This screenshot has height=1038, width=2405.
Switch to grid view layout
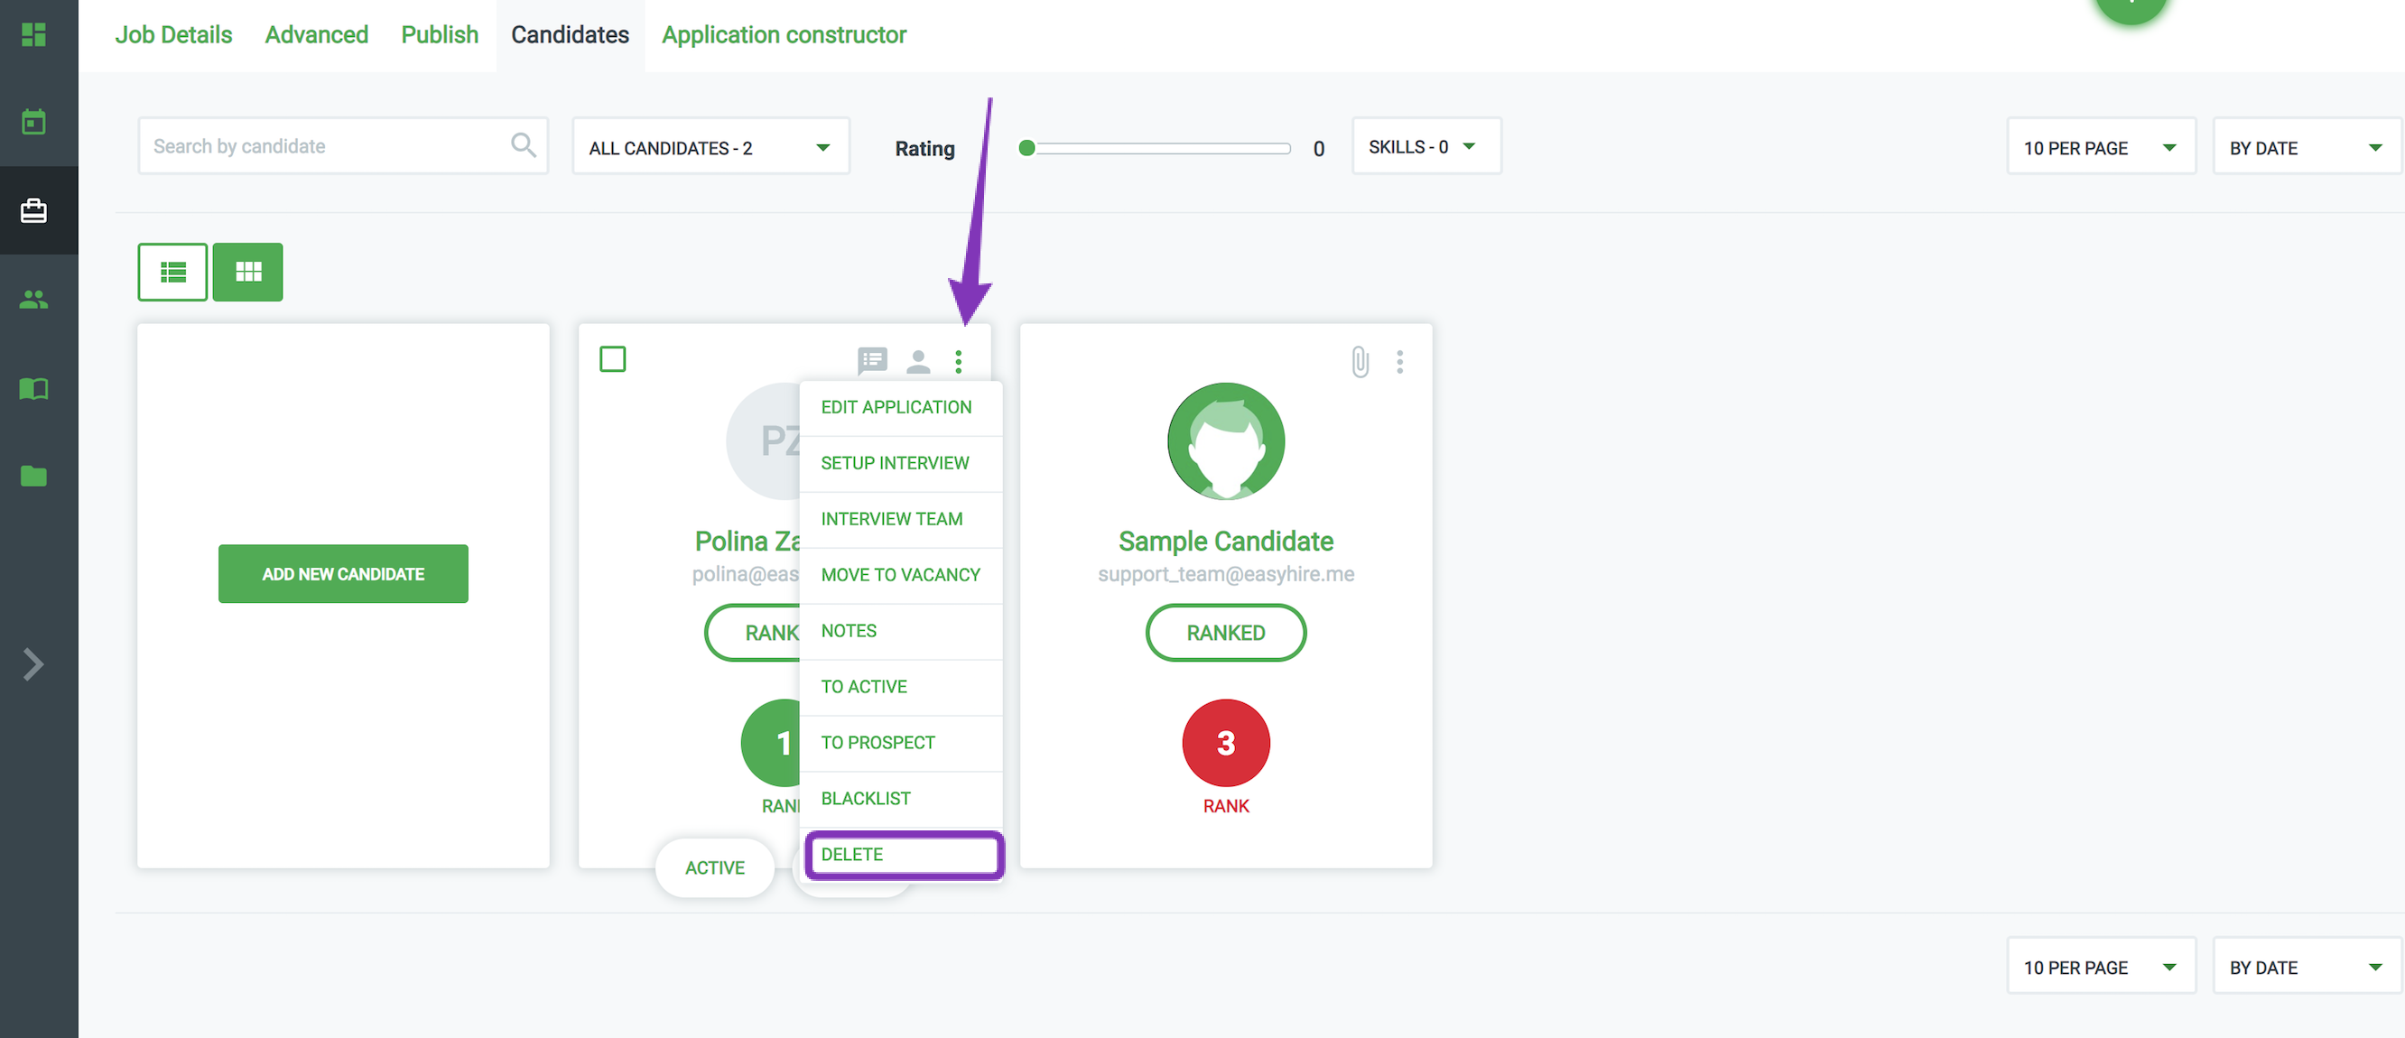tap(247, 272)
